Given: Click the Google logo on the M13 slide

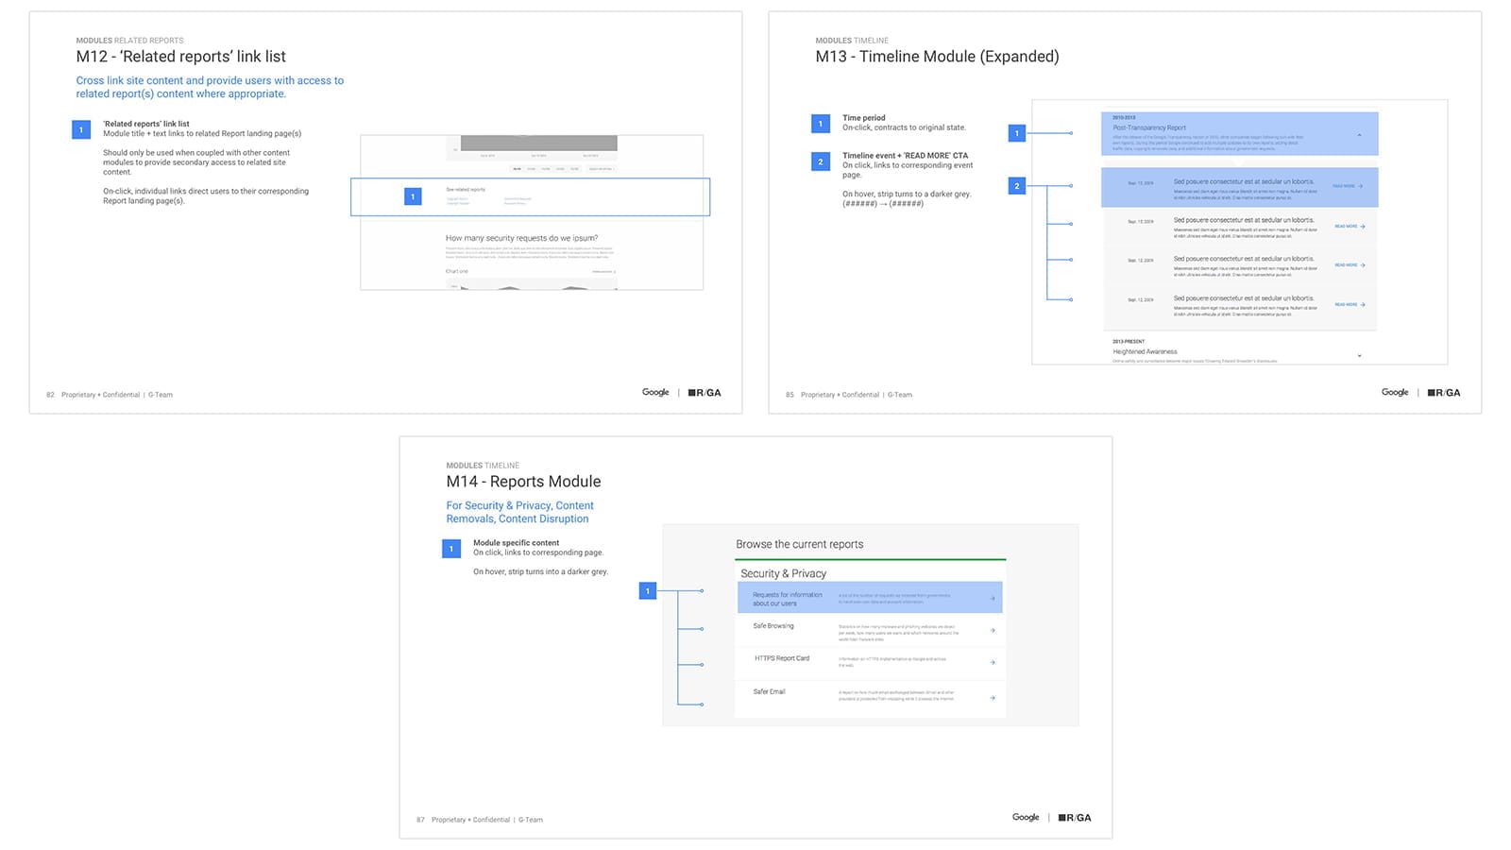Looking at the screenshot, I should (1395, 393).
